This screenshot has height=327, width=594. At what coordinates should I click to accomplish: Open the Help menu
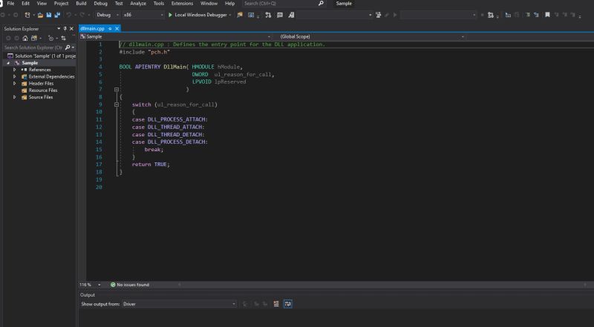[x=229, y=4]
